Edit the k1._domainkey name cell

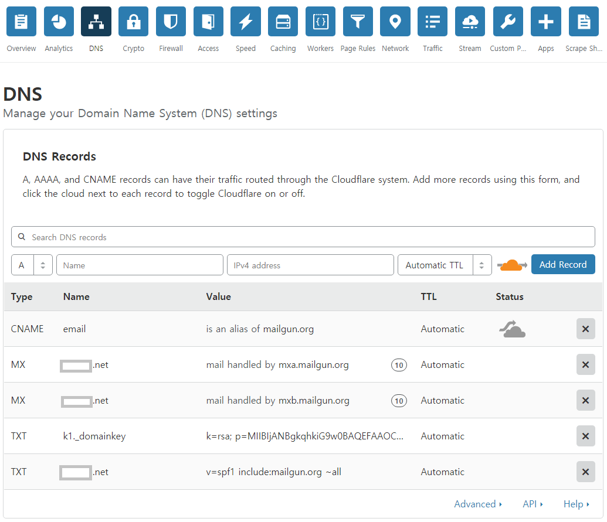tap(94, 436)
